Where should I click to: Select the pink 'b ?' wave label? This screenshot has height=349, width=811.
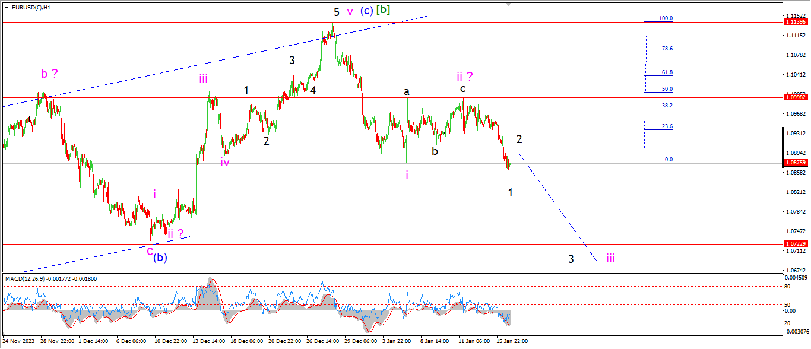tap(49, 74)
